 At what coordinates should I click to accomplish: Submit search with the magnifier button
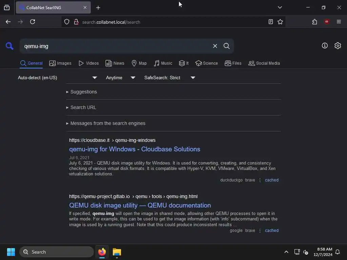[x=226, y=46]
